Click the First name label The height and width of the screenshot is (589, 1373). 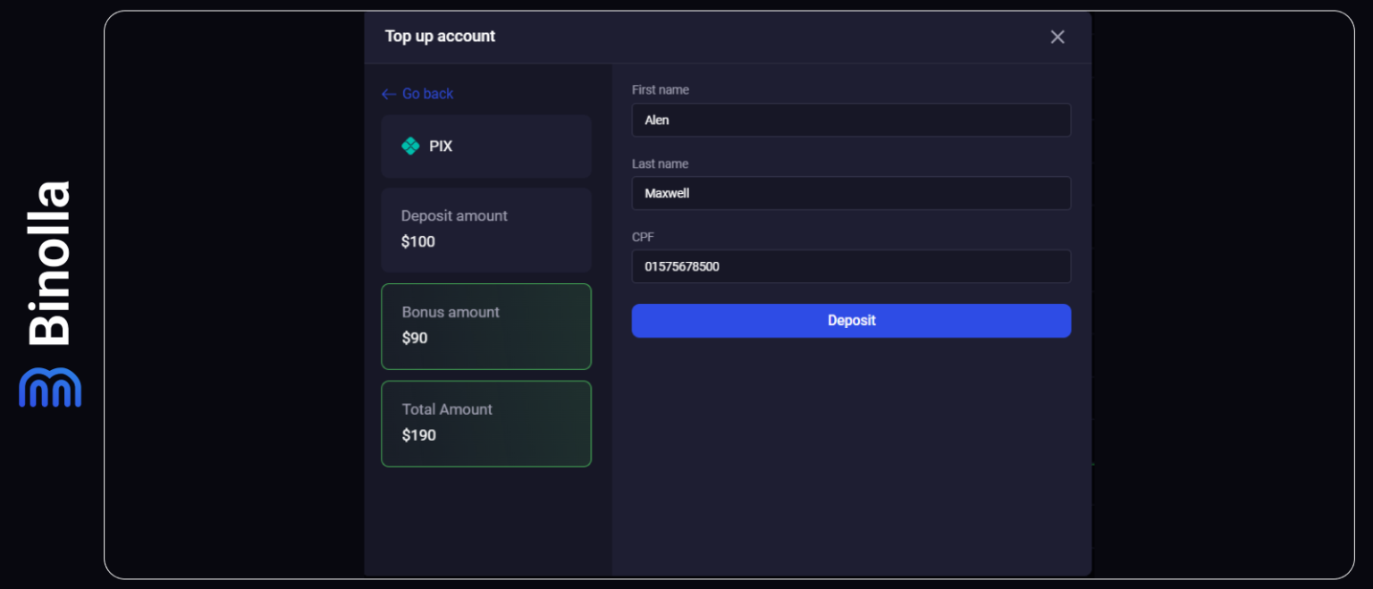tap(661, 89)
